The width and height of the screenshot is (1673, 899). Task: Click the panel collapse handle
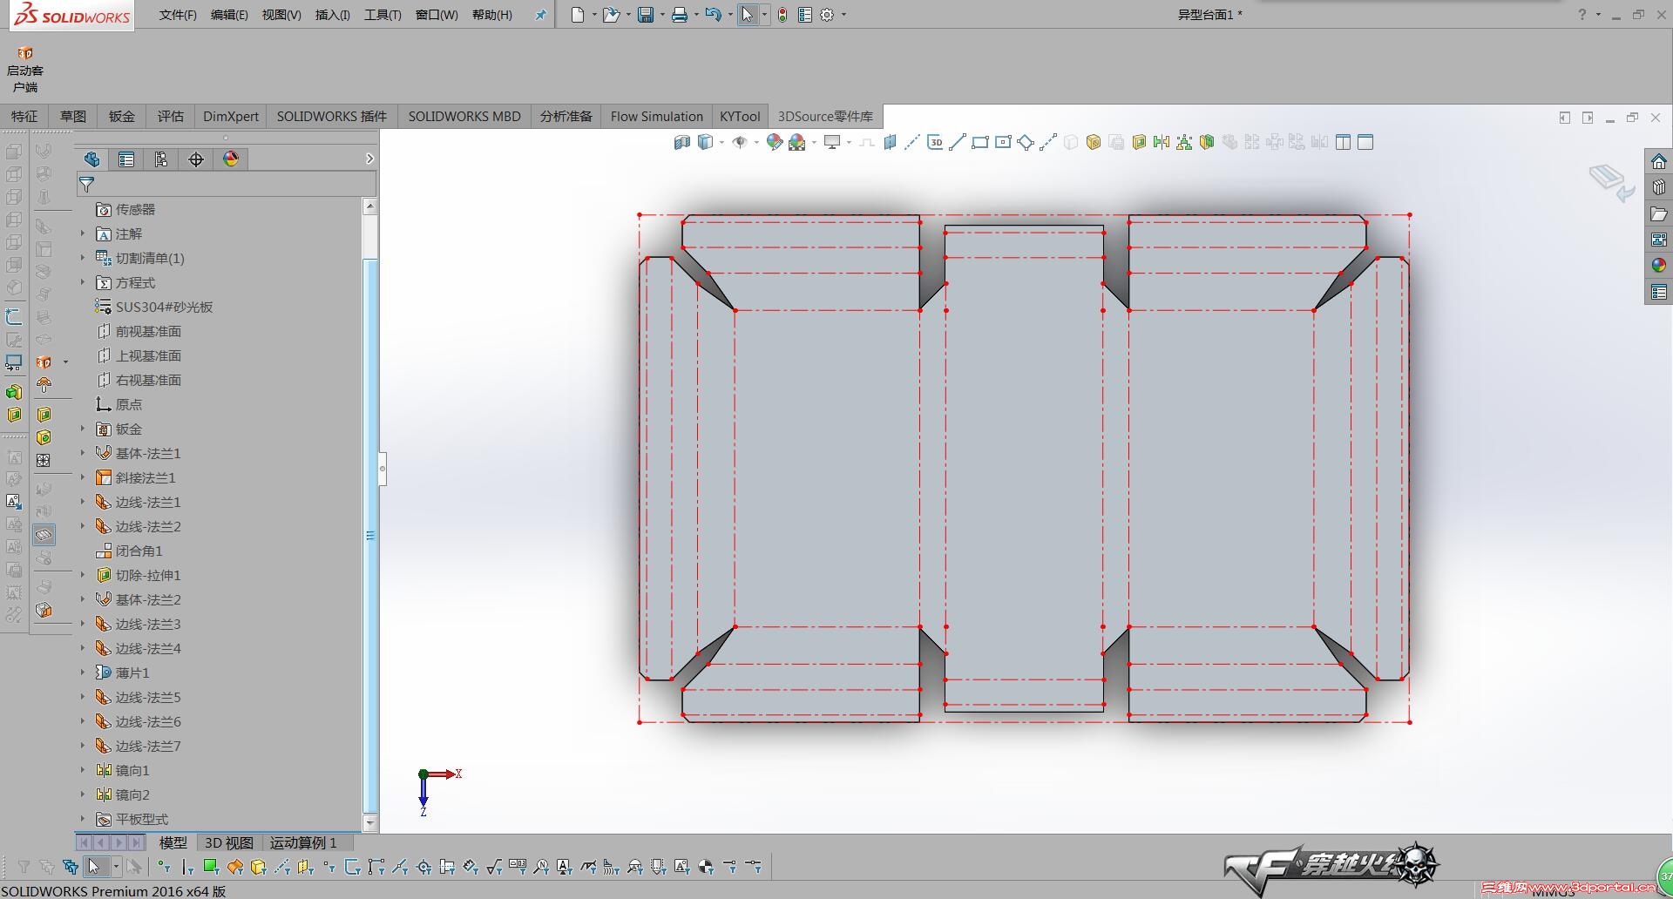pos(382,469)
